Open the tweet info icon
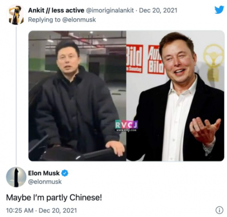Image resolution: width=227 pixels, height=217 pixels. (x=219, y=210)
